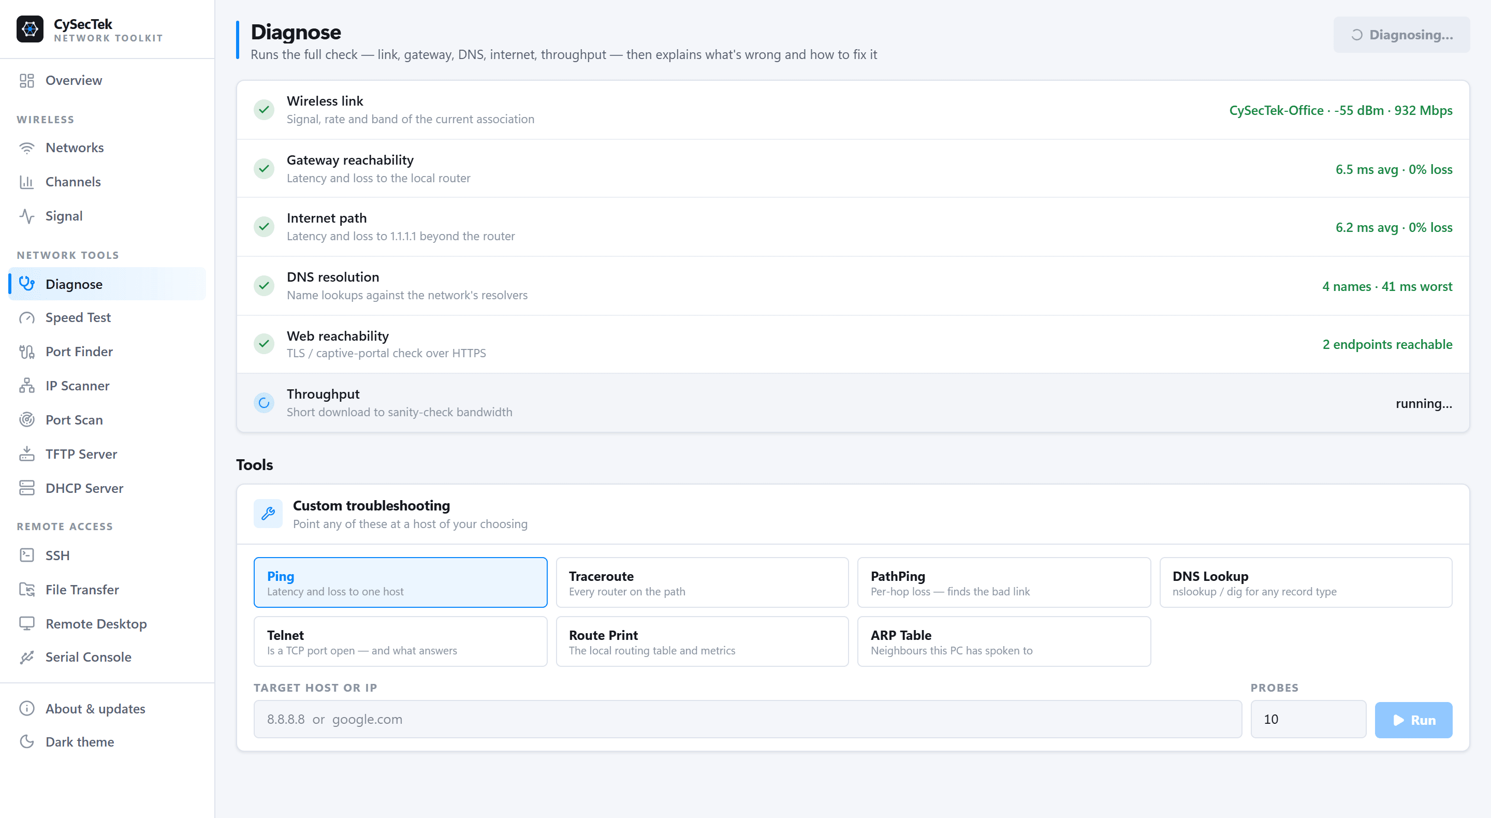Click the Port Finder icon
Image resolution: width=1491 pixels, height=818 pixels.
(x=26, y=352)
